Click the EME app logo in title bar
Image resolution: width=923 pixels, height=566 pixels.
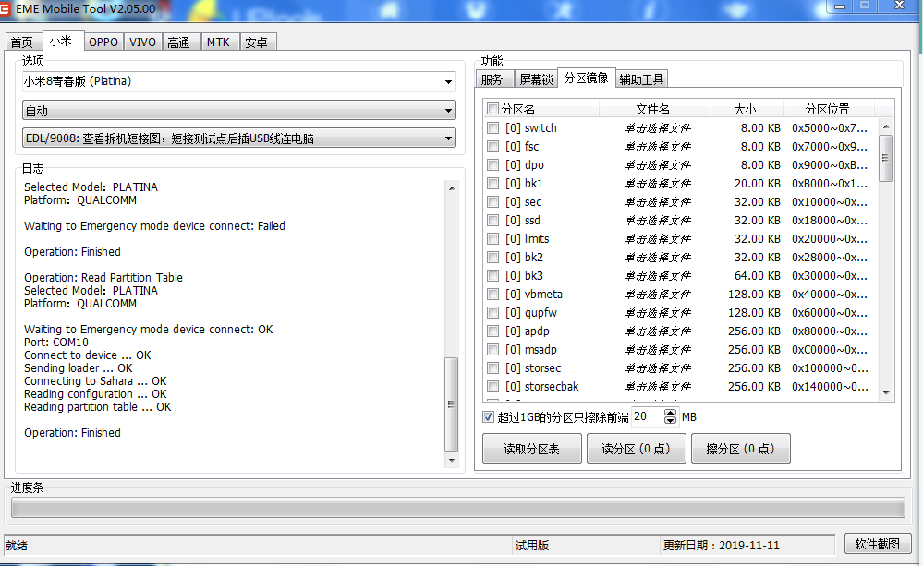[x=5, y=9]
